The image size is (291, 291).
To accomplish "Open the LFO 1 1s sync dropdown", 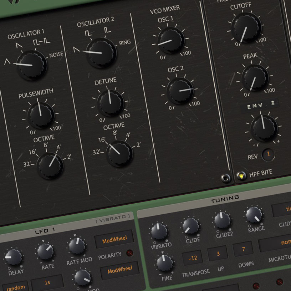I will 47,282.
